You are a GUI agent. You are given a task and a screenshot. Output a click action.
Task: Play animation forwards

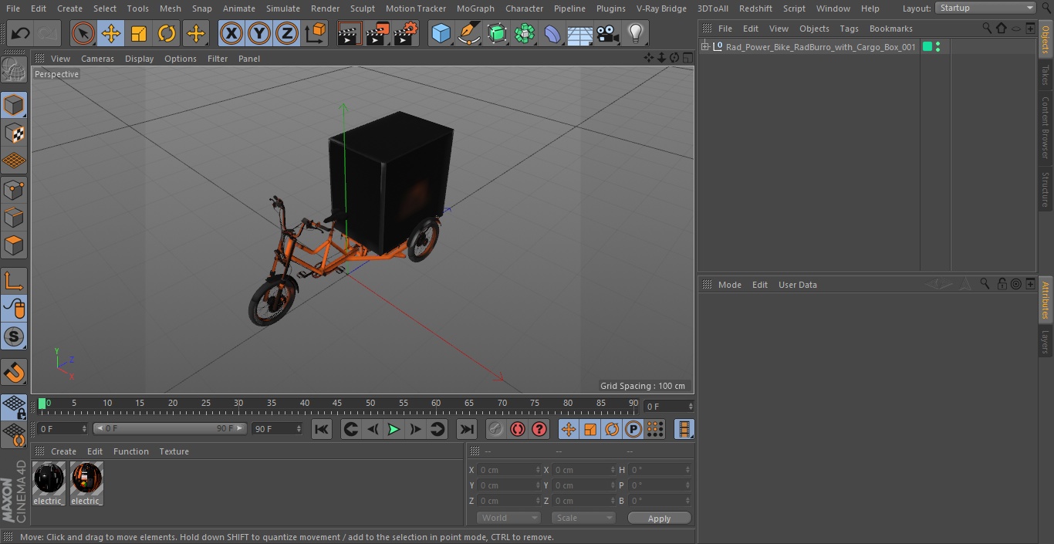[394, 429]
